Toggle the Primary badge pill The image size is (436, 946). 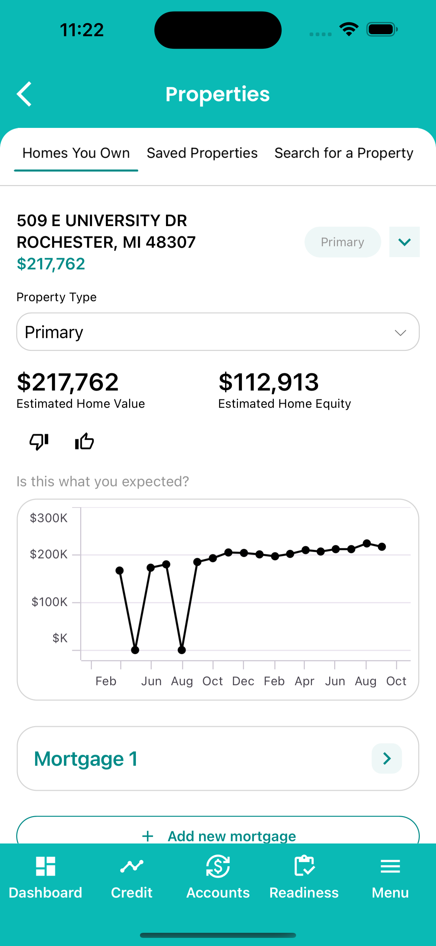pyautogui.click(x=342, y=242)
